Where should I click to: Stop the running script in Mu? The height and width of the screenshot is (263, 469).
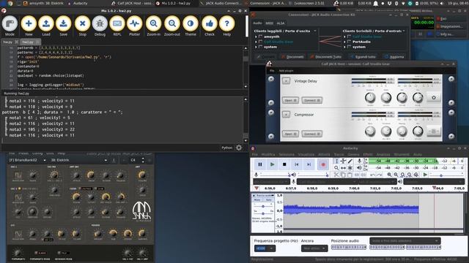click(83, 24)
